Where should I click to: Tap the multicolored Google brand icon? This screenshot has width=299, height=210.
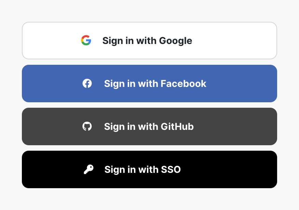pyautogui.click(x=86, y=41)
